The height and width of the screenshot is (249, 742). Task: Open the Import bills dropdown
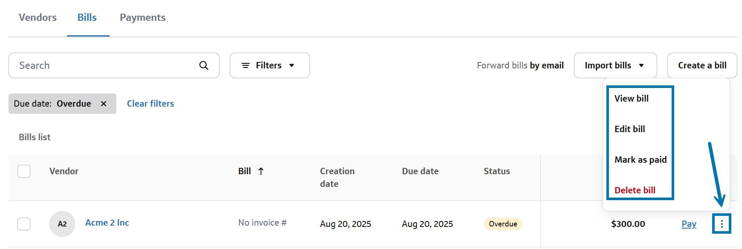tap(615, 65)
